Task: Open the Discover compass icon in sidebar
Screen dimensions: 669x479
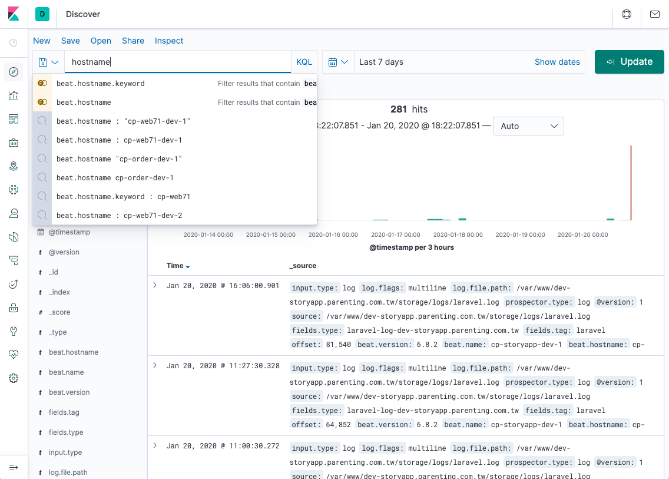Action: [x=14, y=72]
